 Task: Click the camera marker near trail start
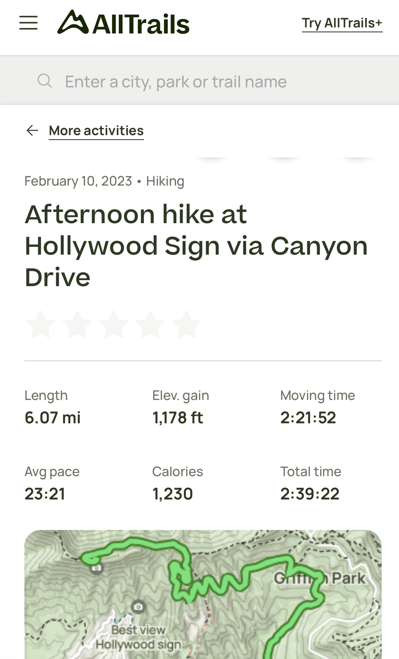(97, 568)
